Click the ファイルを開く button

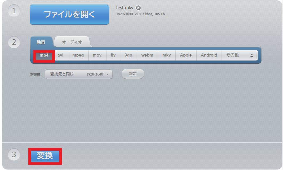[x=69, y=14]
